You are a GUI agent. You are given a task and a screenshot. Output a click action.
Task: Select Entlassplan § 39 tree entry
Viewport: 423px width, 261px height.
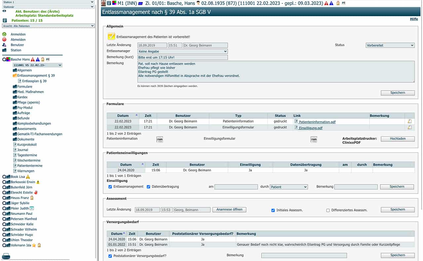(x=34, y=81)
